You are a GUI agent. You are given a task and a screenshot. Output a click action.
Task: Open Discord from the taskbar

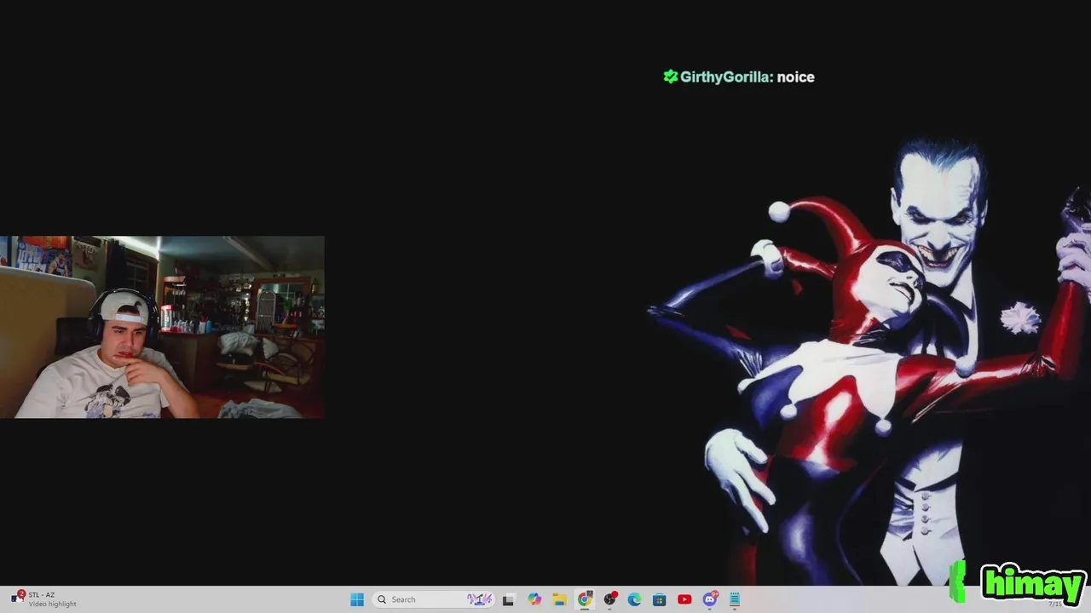point(710,599)
